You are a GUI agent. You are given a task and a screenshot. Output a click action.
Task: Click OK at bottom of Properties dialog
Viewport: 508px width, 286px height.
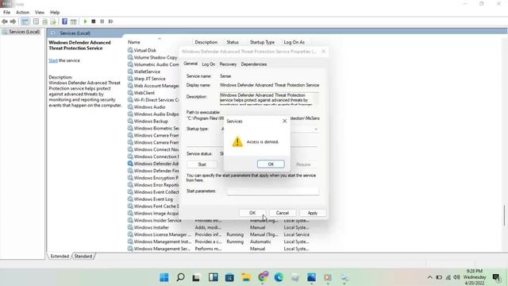pos(252,213)
